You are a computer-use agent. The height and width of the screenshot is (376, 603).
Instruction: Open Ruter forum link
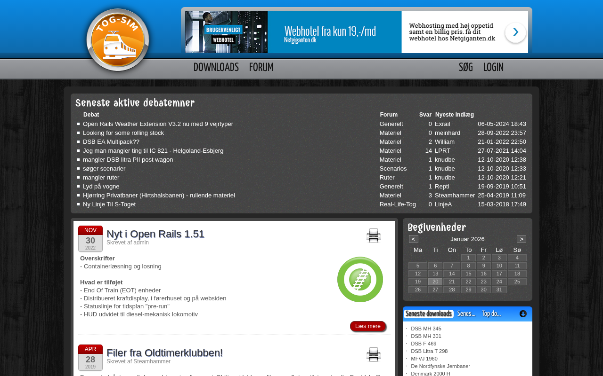(x=387, y=178)
